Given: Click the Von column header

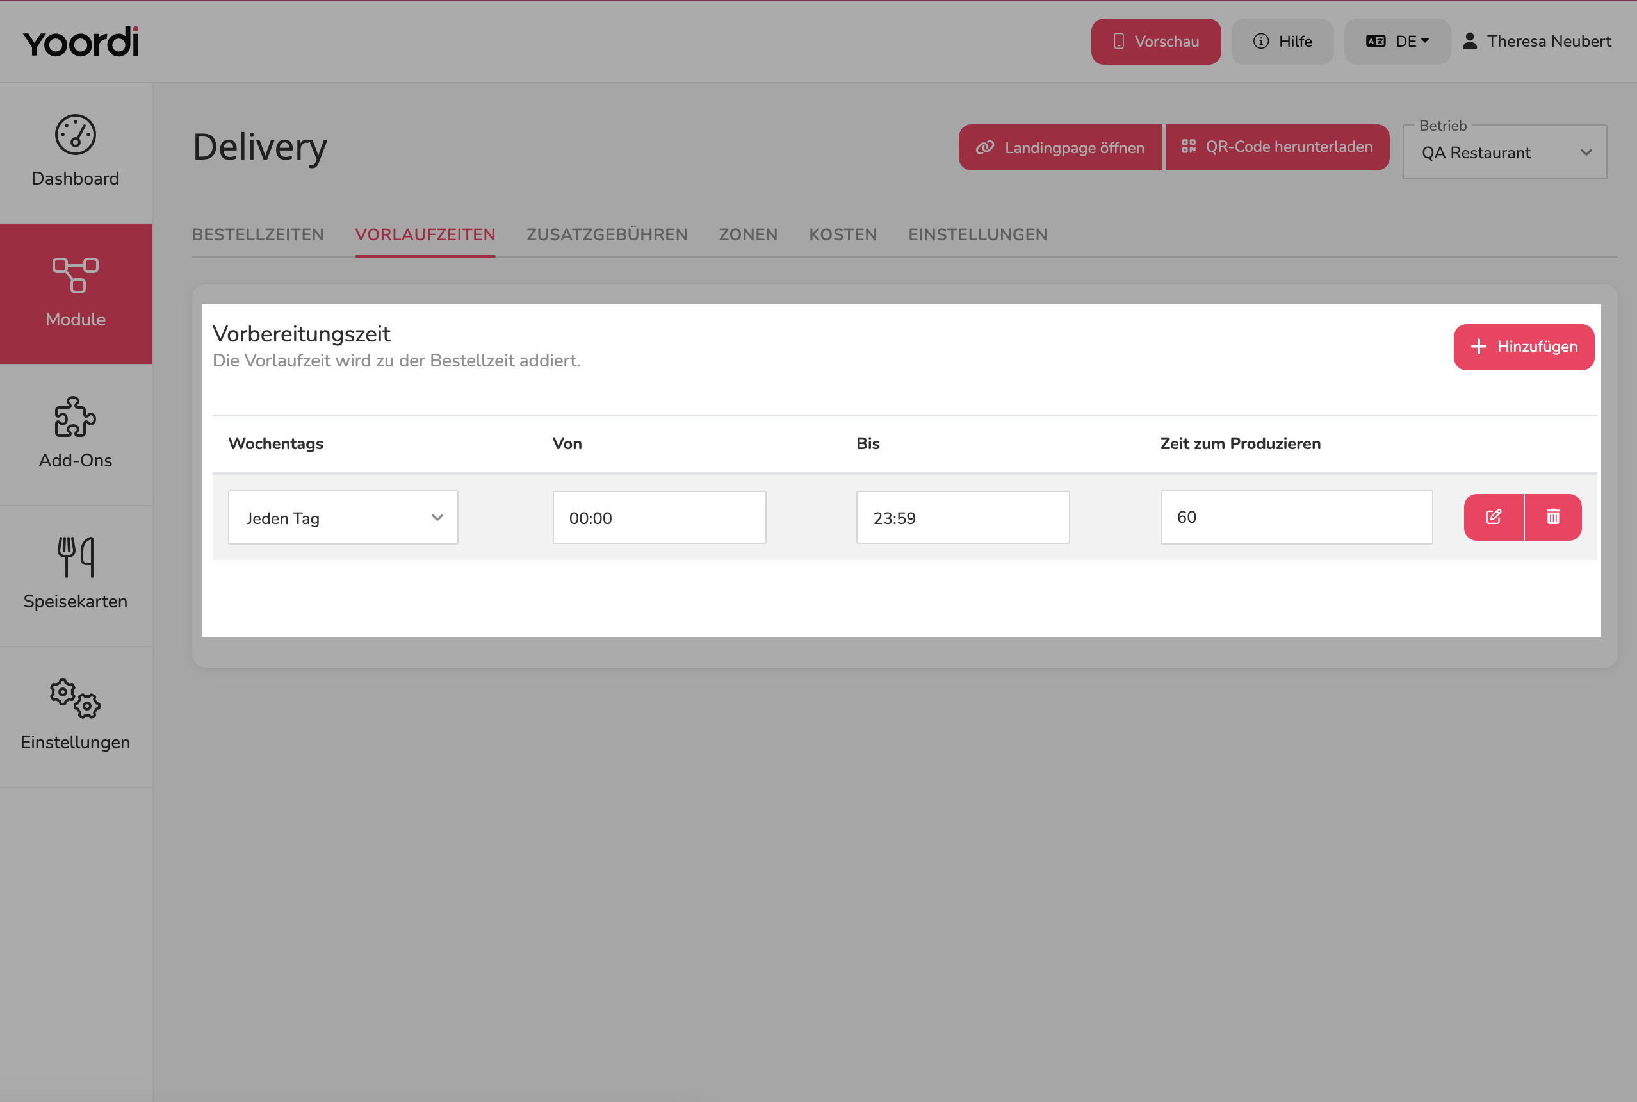Looking at the screenshot, I should 567,444.
